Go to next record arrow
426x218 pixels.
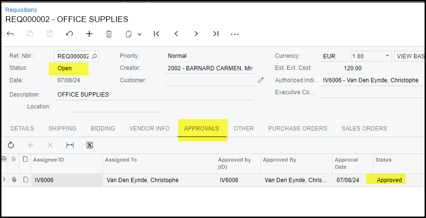click(196, 34)
